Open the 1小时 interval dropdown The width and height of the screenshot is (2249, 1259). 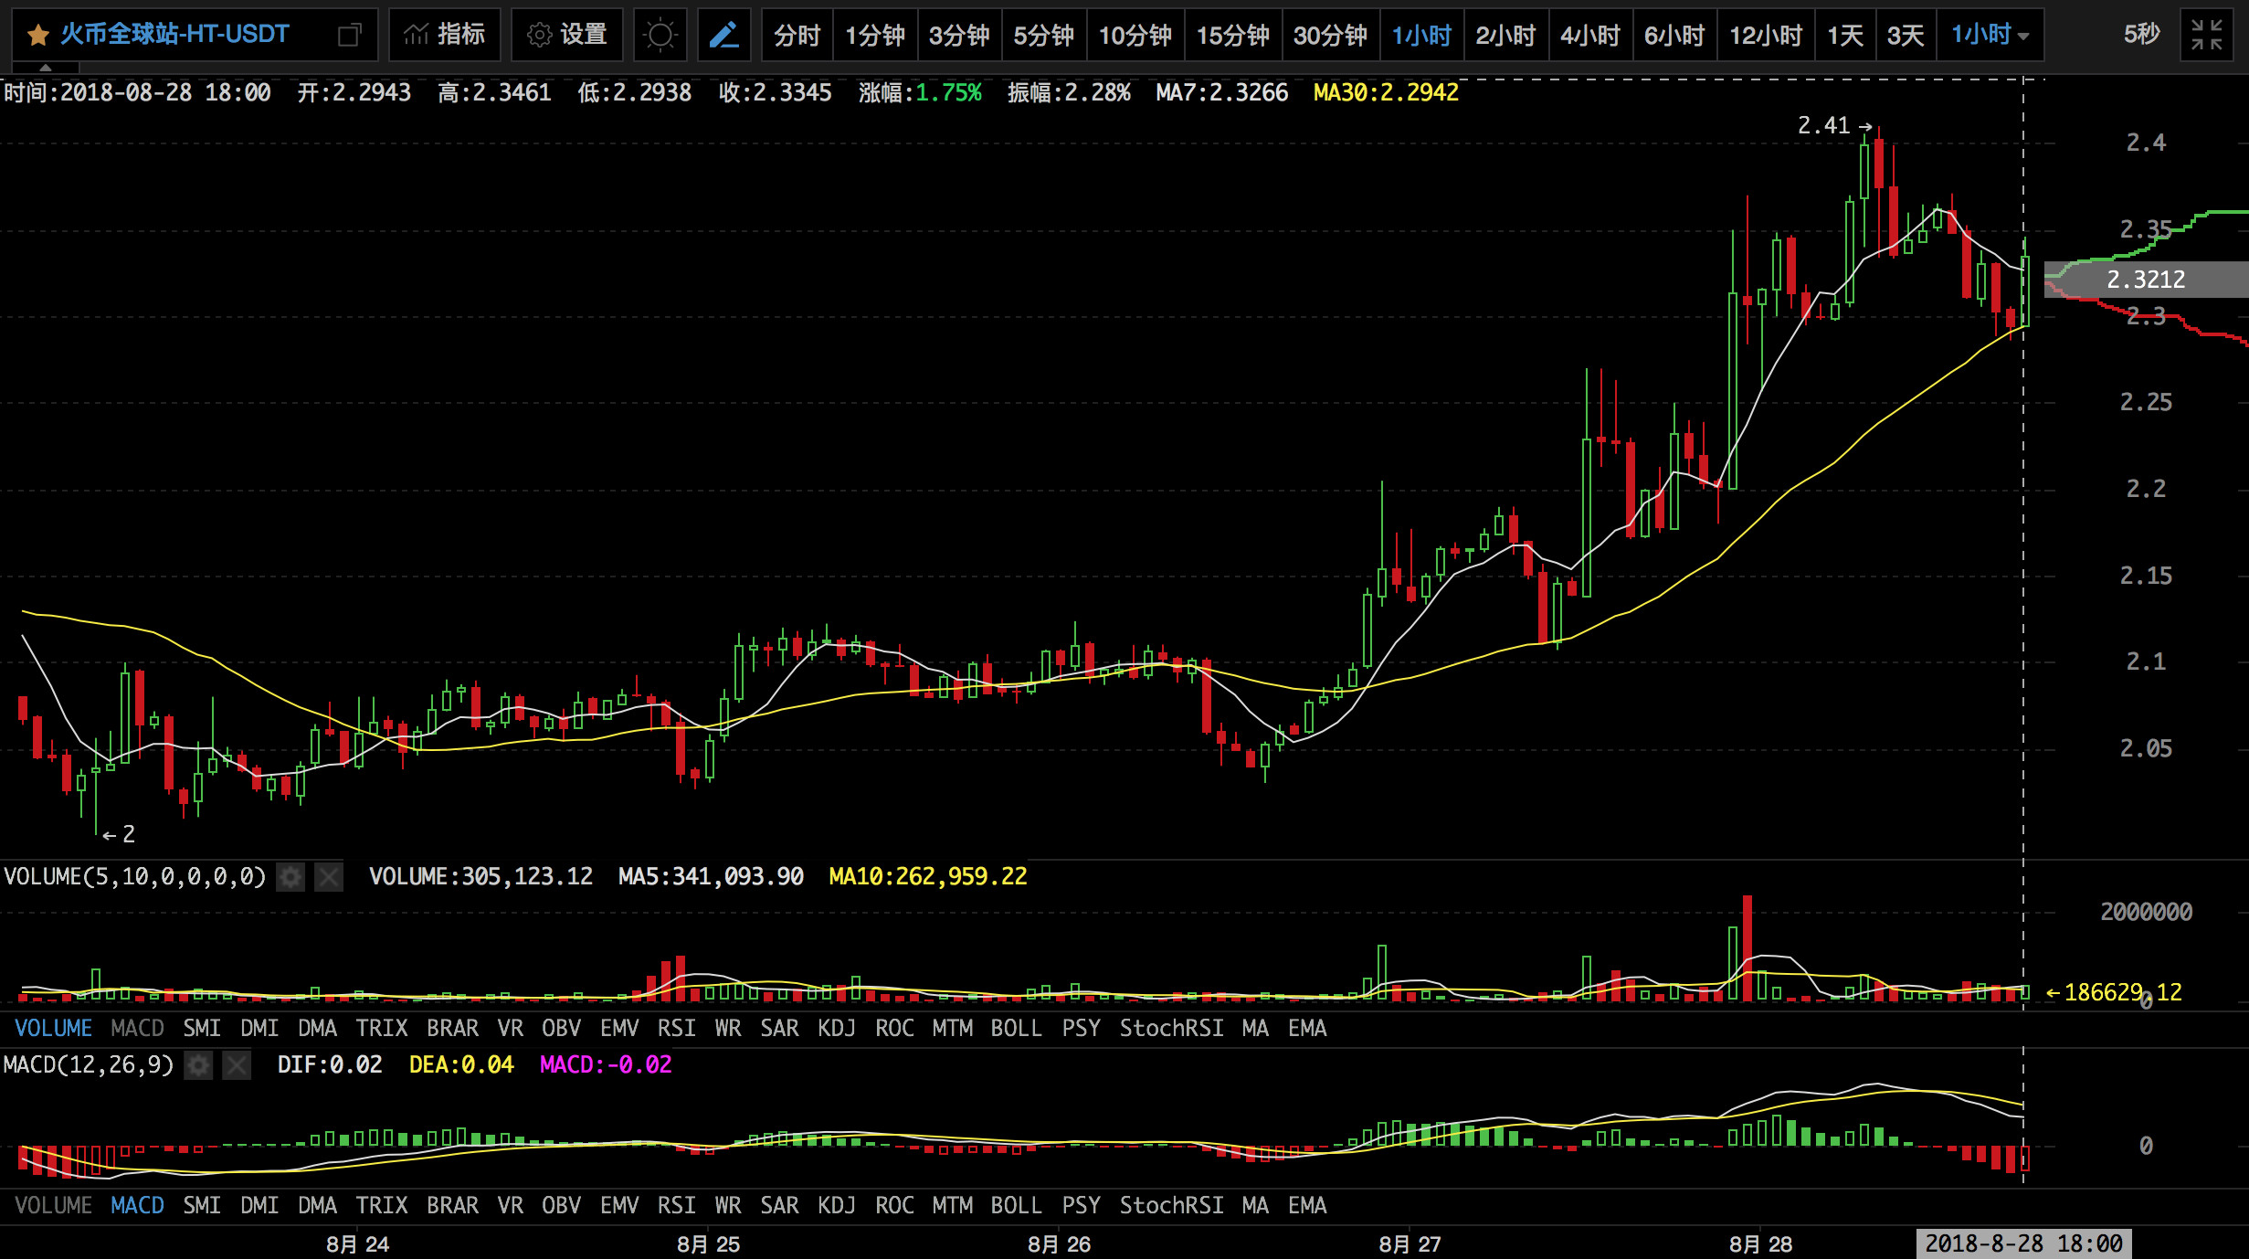[1990, 35]
